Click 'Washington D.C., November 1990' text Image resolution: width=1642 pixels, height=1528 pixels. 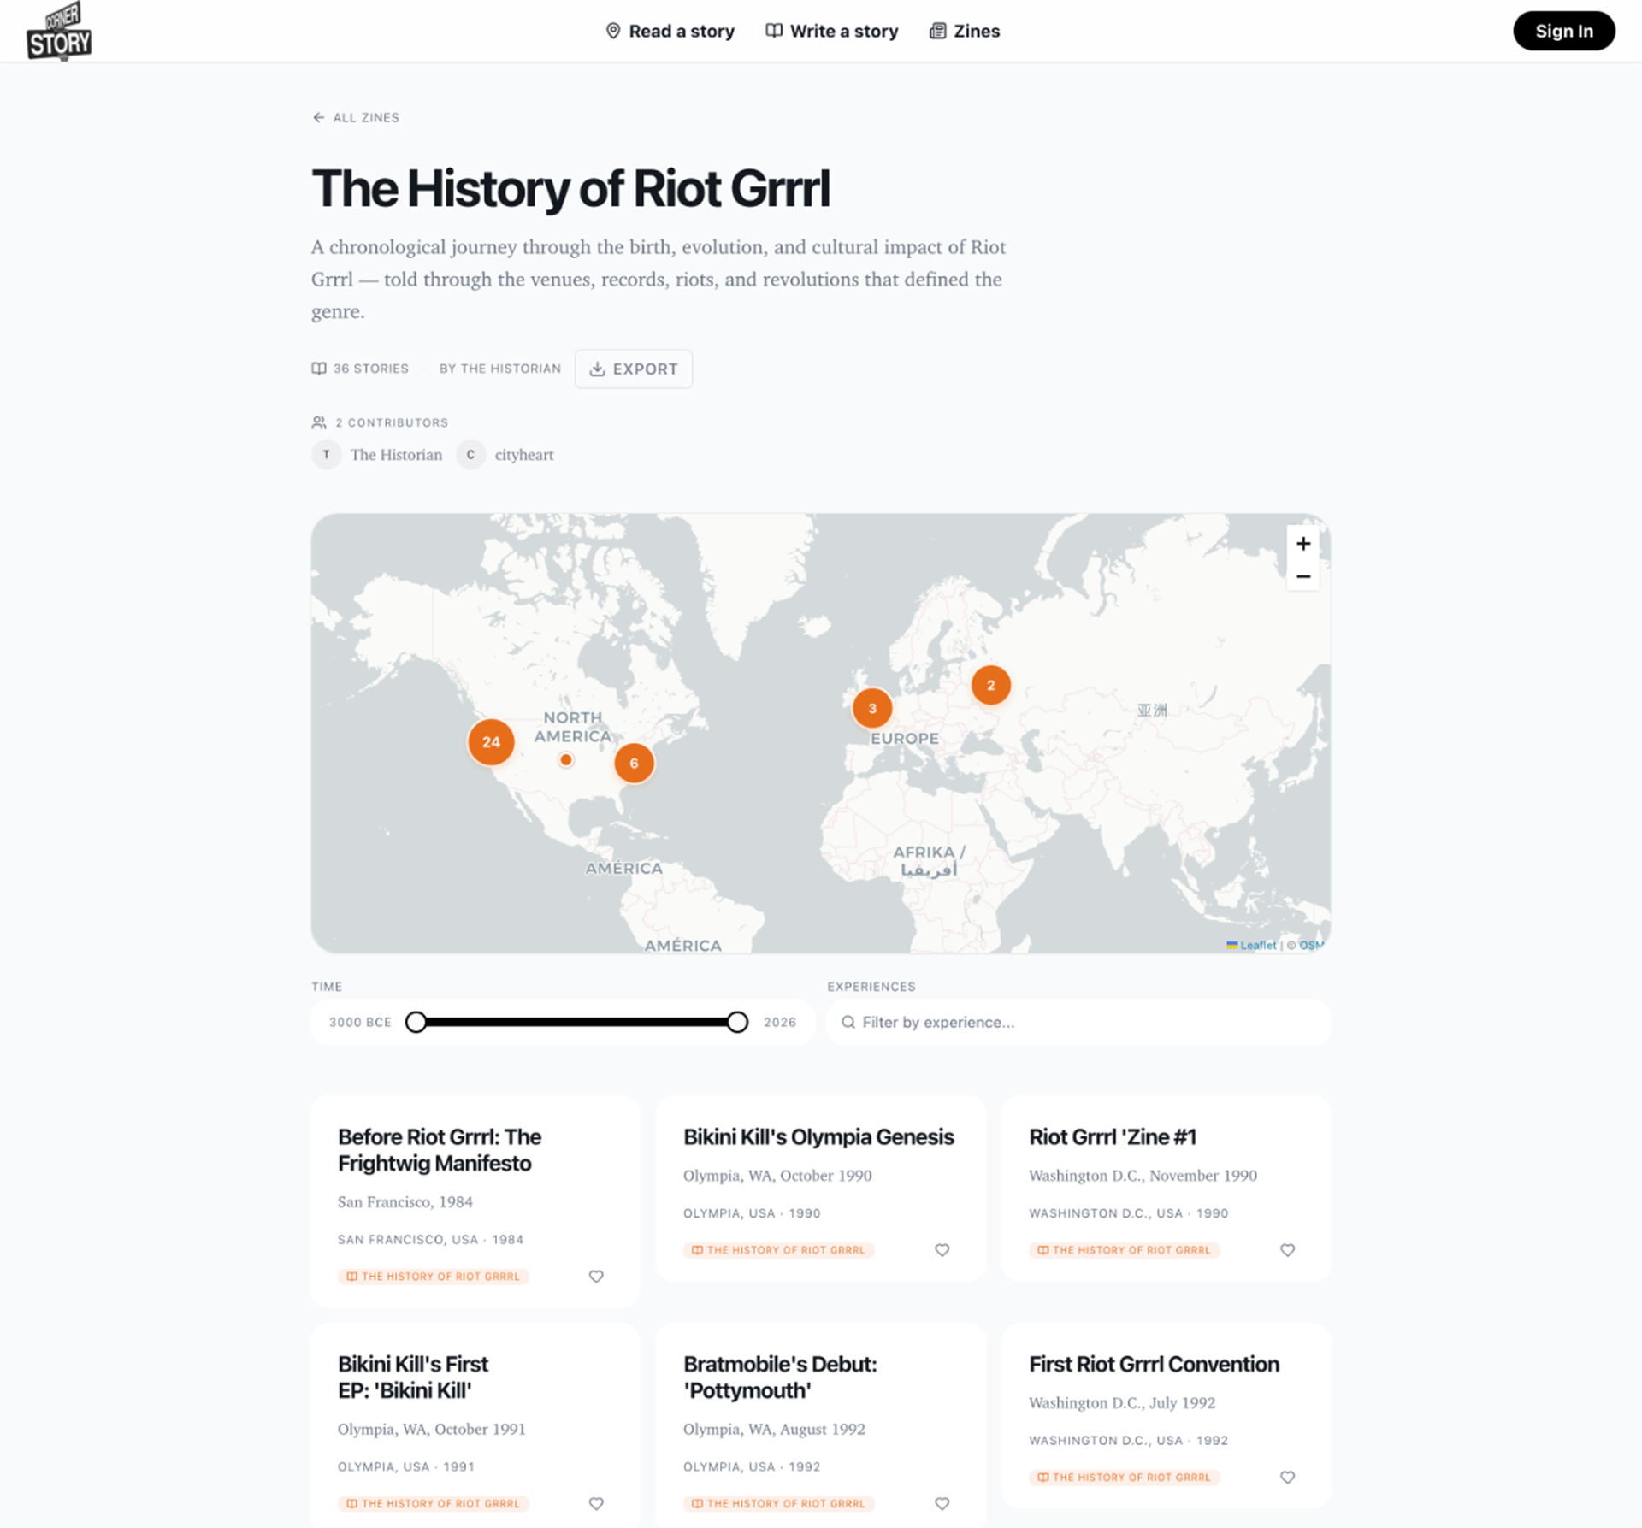pyautogui.click(x=1143, y=1175)
